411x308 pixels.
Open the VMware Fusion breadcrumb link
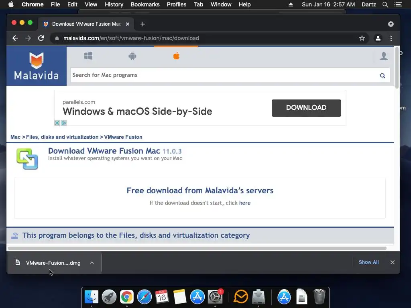pos(123,137)
